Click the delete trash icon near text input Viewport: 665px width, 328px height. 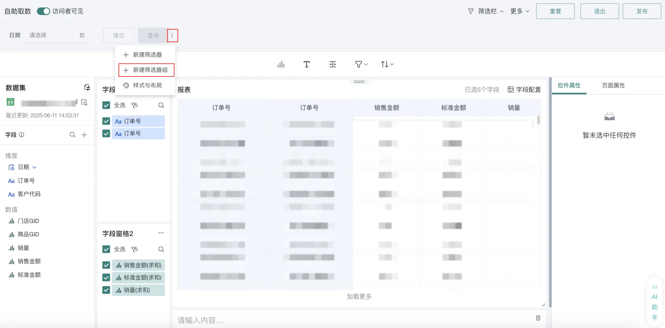click(538, 318)
